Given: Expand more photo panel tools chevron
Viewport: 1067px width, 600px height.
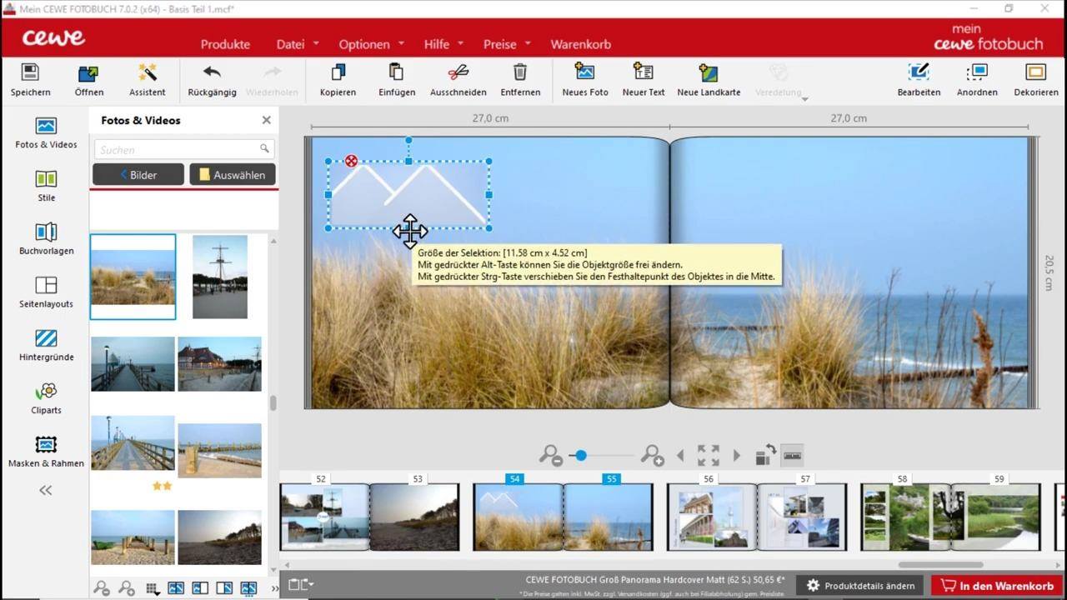Looking at the screenshot, I should tap(274, 588).
